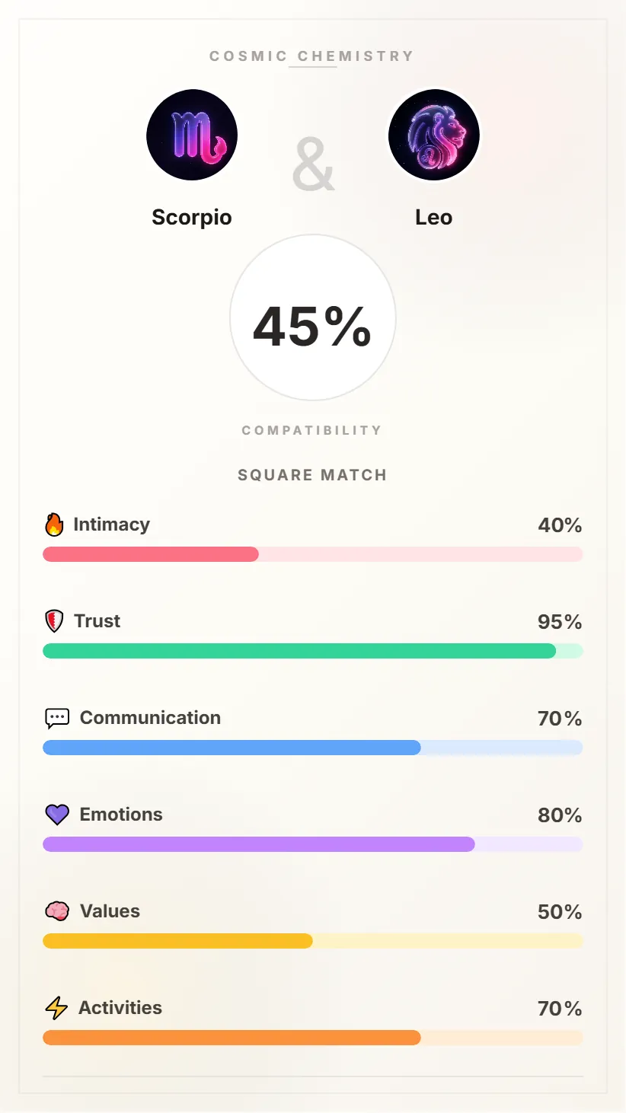This screenshot has height=1113, width=626.
Task: Select the Leo name label
Action: [x=434, y=217]
